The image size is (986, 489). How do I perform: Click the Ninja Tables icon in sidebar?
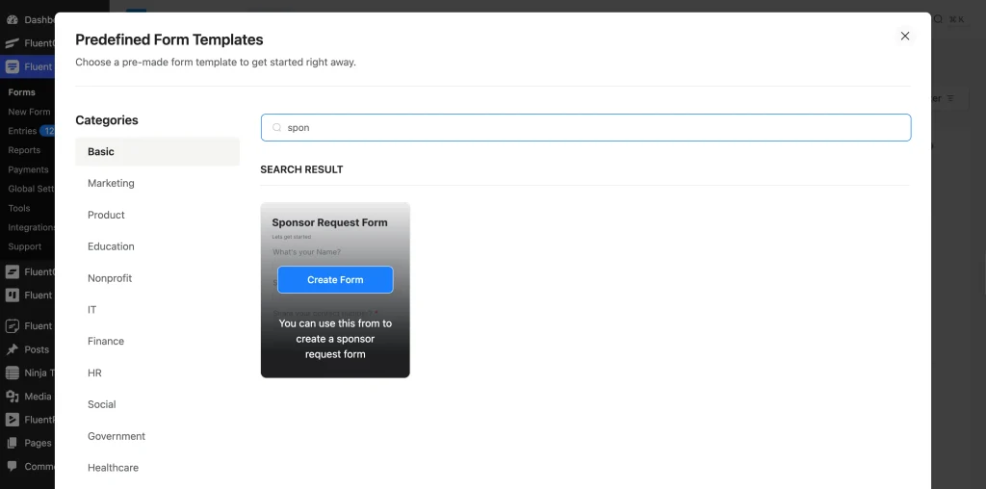(12, 373)
